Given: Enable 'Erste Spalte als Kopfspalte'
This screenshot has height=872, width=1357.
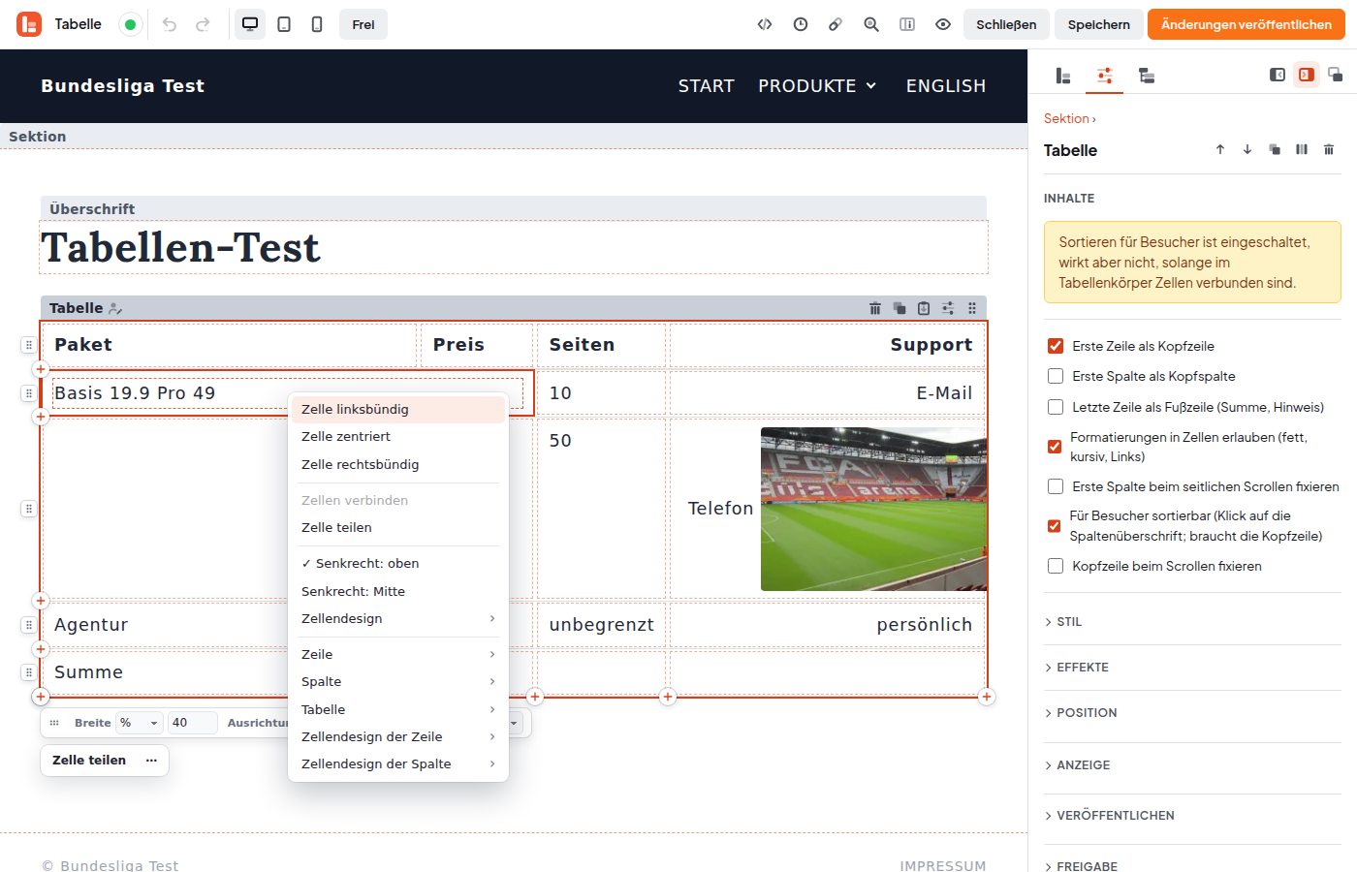Looking at the screenshot, I should click(1056, 376).
